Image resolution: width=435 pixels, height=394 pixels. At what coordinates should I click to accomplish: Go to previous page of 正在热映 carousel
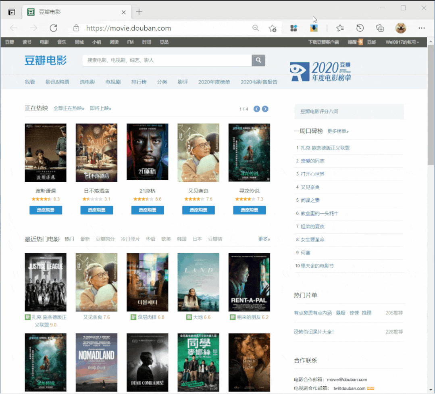click(x=257, y=109)
